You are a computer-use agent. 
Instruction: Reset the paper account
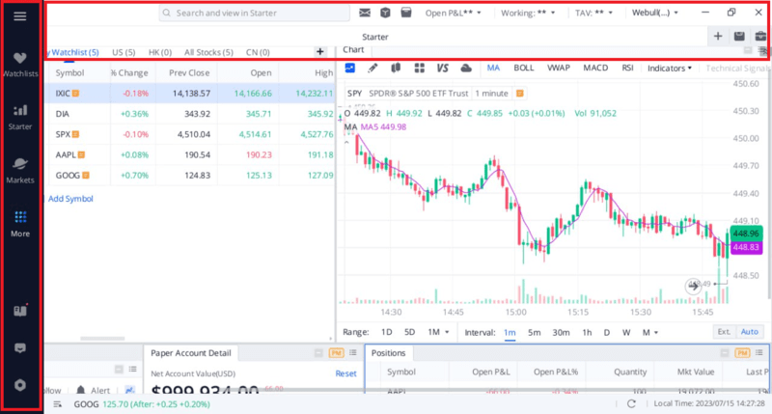click(x=345, y=373)
